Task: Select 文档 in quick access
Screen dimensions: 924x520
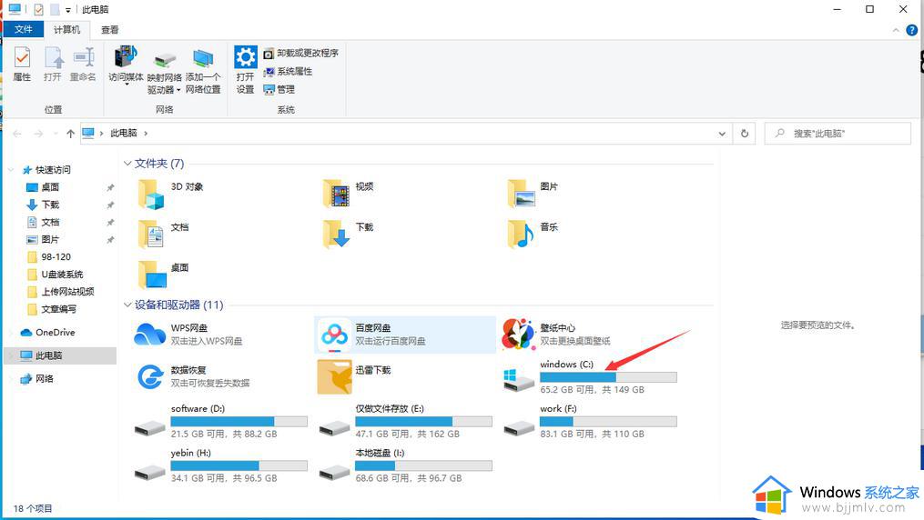Action: point(50,222)
